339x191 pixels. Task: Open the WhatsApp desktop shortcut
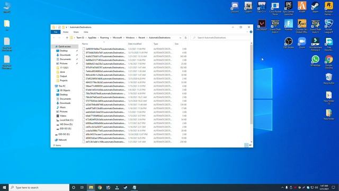[x=316, y=60]
